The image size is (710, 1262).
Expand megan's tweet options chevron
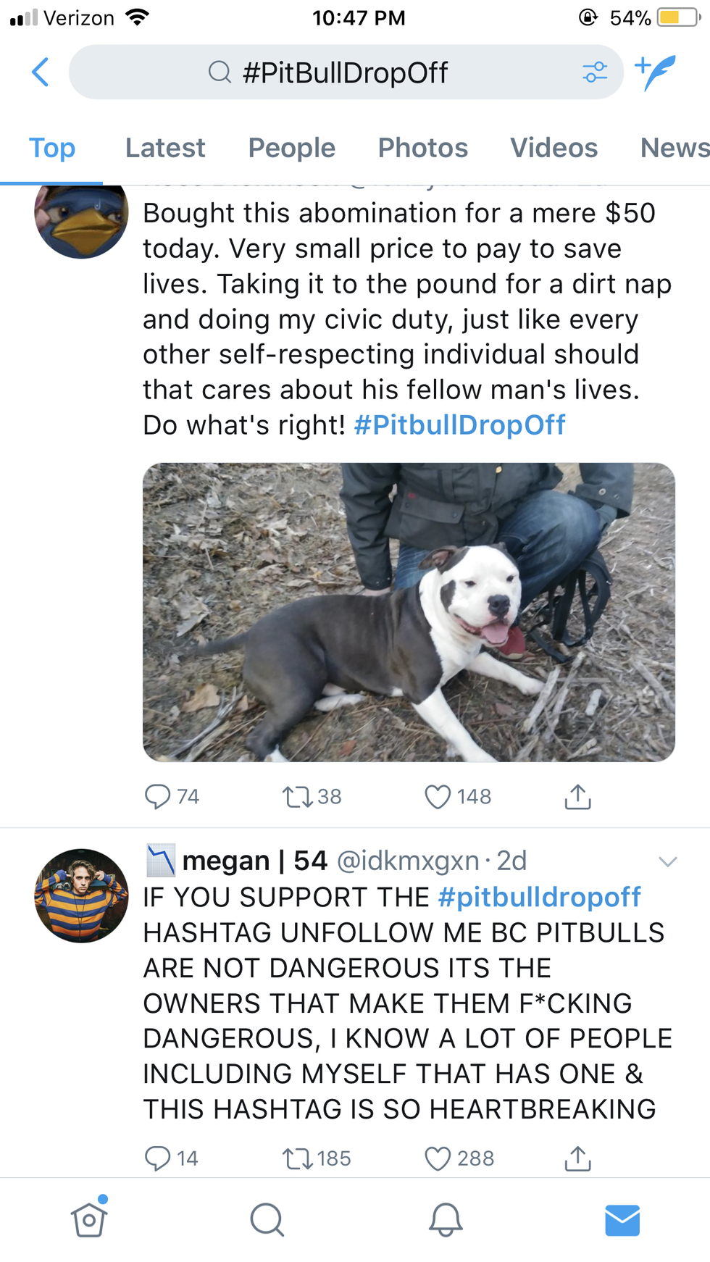[x=667, y=861]
